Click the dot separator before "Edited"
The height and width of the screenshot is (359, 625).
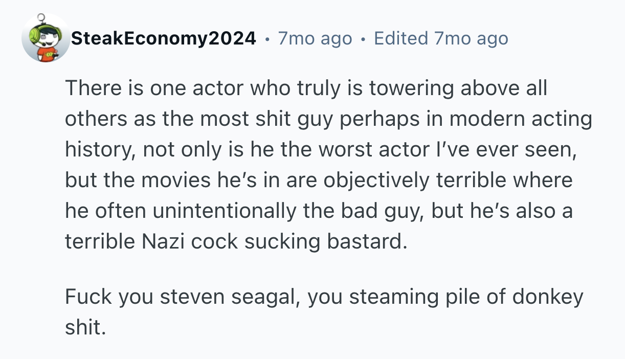coord(363,38)
